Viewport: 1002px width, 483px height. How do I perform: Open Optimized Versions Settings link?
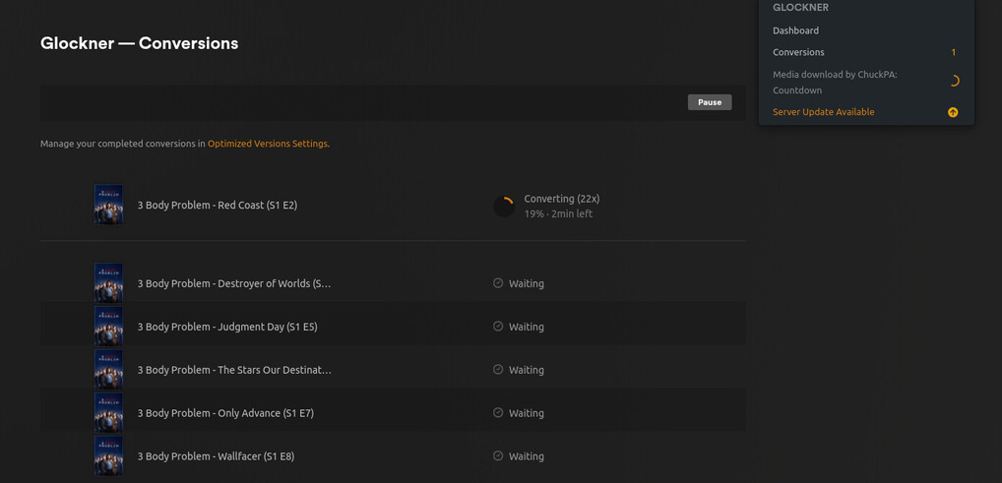pyautogui.click(x=268, y=144)
